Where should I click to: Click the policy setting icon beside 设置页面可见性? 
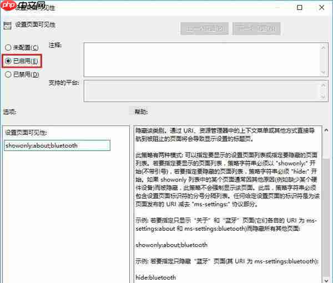[x=7, y=26]
